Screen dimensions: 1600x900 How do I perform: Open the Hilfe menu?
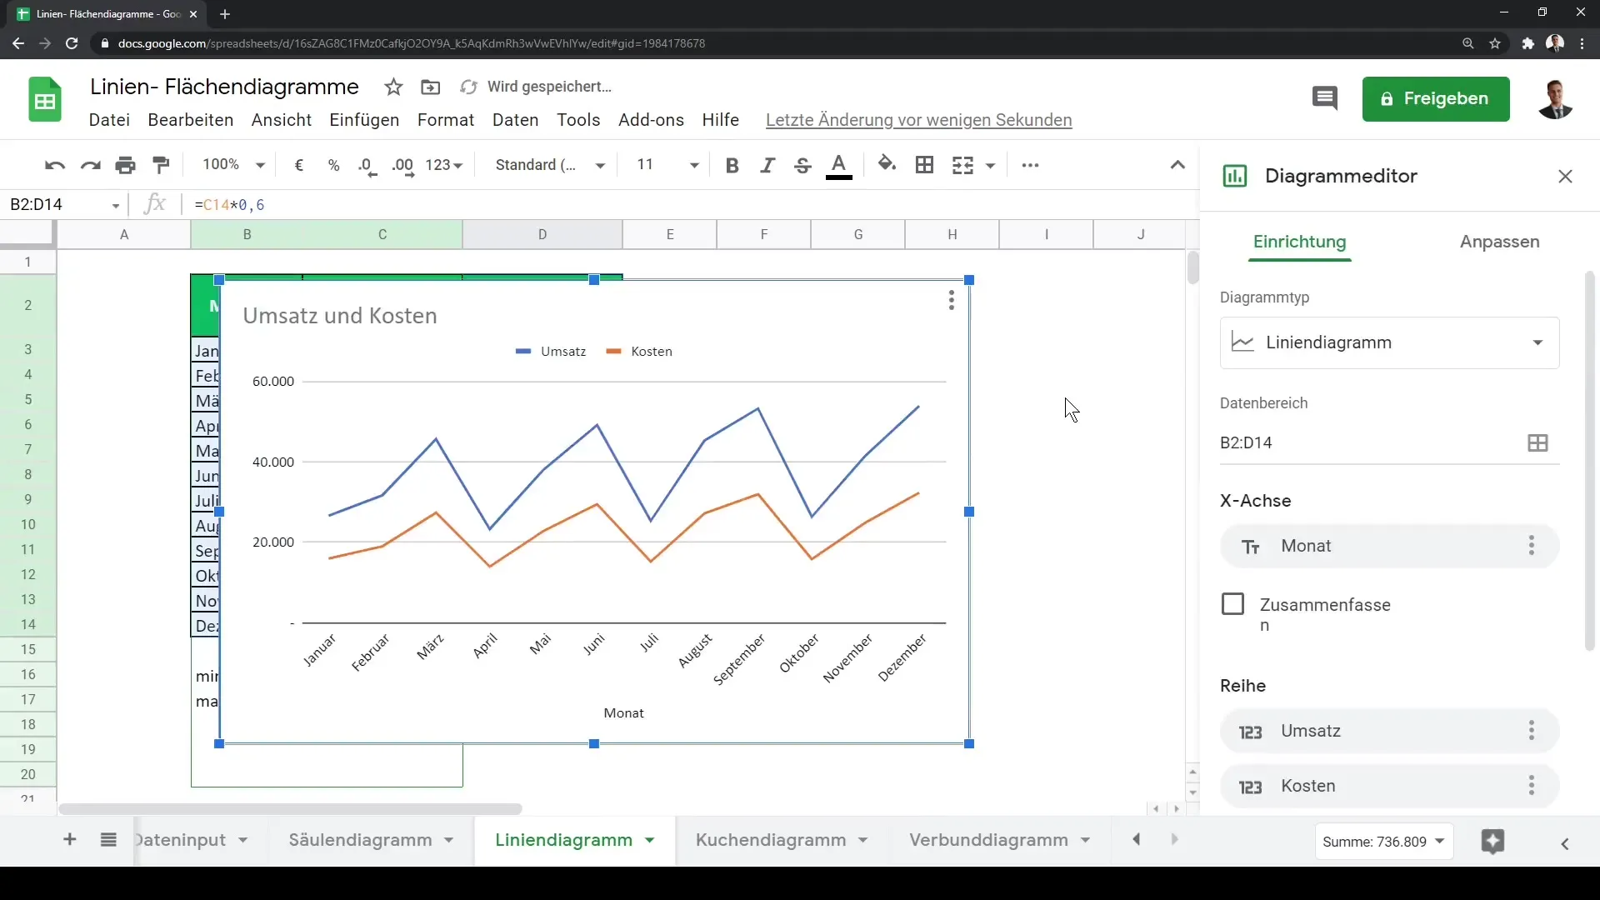click(x=720, y=120)
